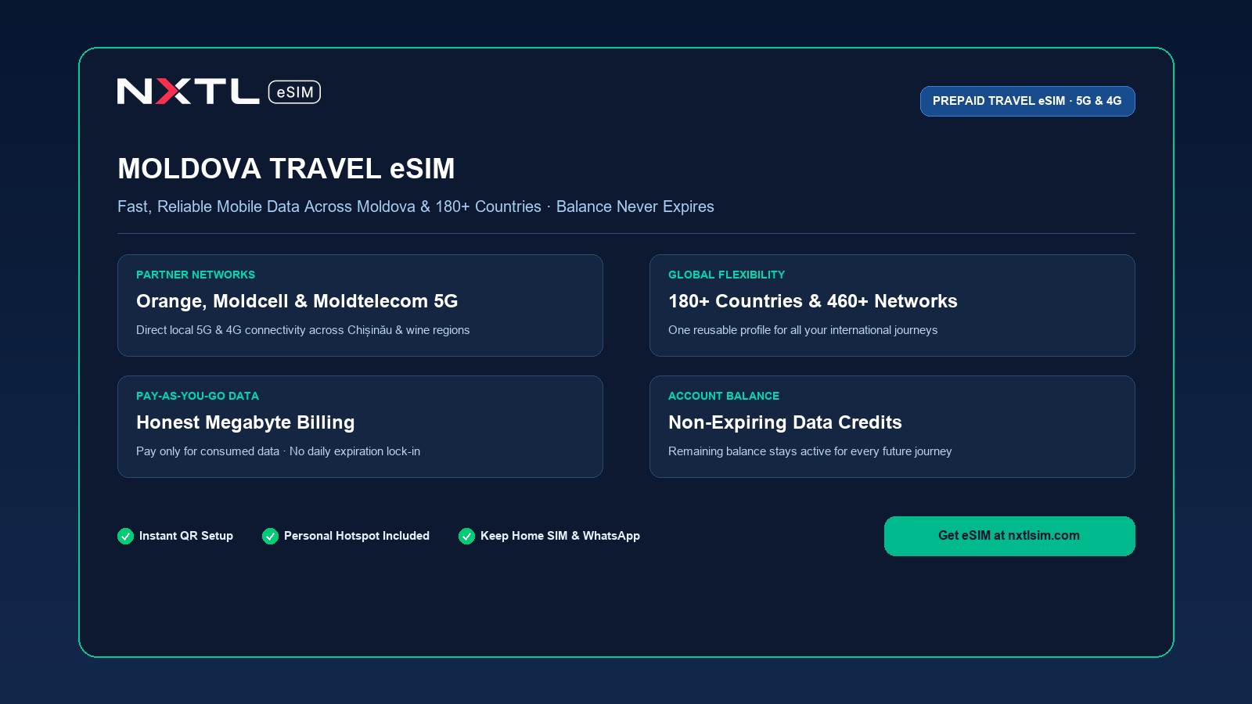Click 'Orange, Moldcell & Moldtelecom 5G' title
The height and width of the screenshot is (704, 1252).
click(297, 301)
